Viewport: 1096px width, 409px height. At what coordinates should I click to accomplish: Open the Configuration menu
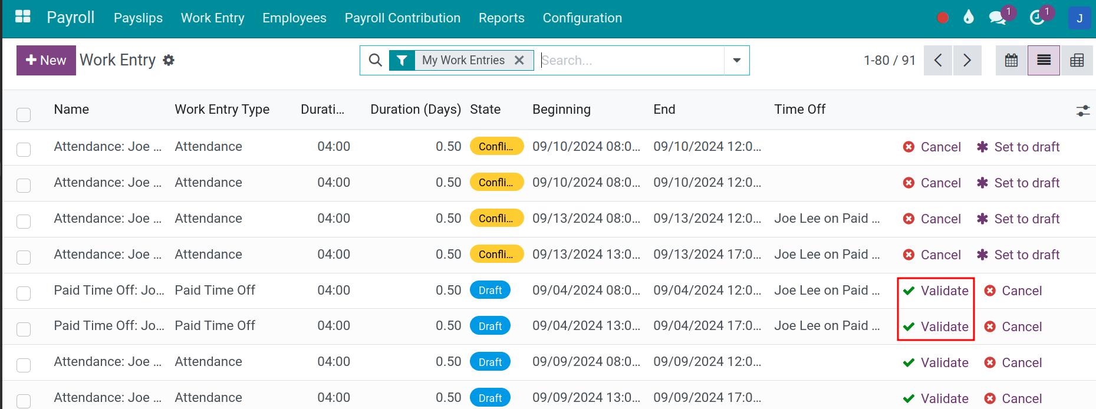pos(582,18)
